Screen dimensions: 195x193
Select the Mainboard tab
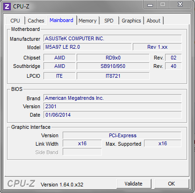[x=61, y=20]
